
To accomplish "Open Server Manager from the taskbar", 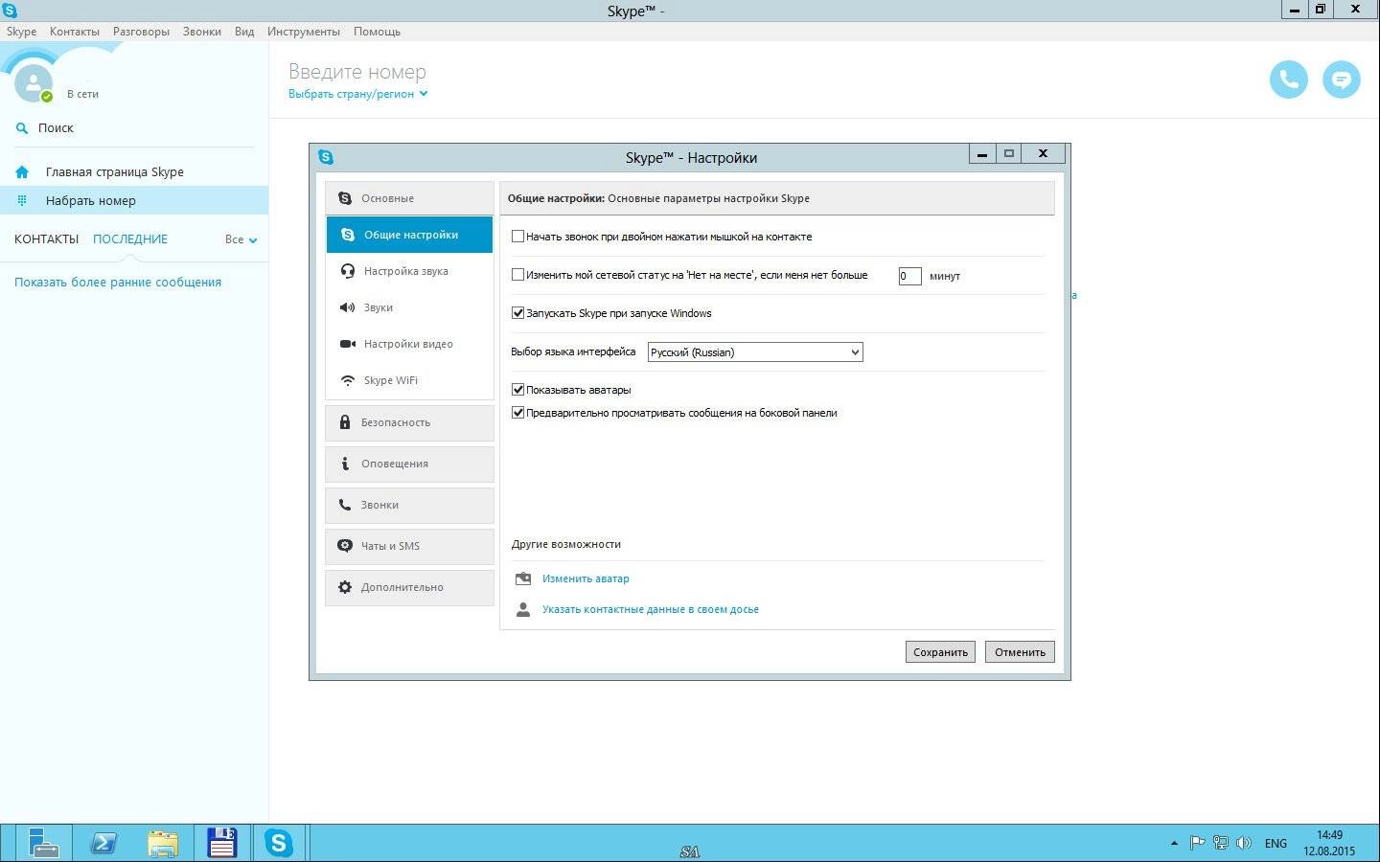I will (x=42, y=843).
